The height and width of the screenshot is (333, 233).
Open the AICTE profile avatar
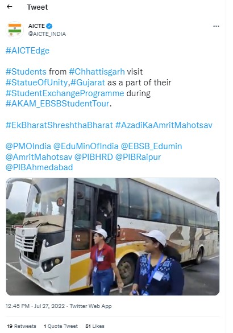pyautogui.click(x=15, y=30)
